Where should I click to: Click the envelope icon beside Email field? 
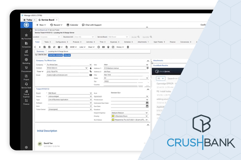(91, 75)
